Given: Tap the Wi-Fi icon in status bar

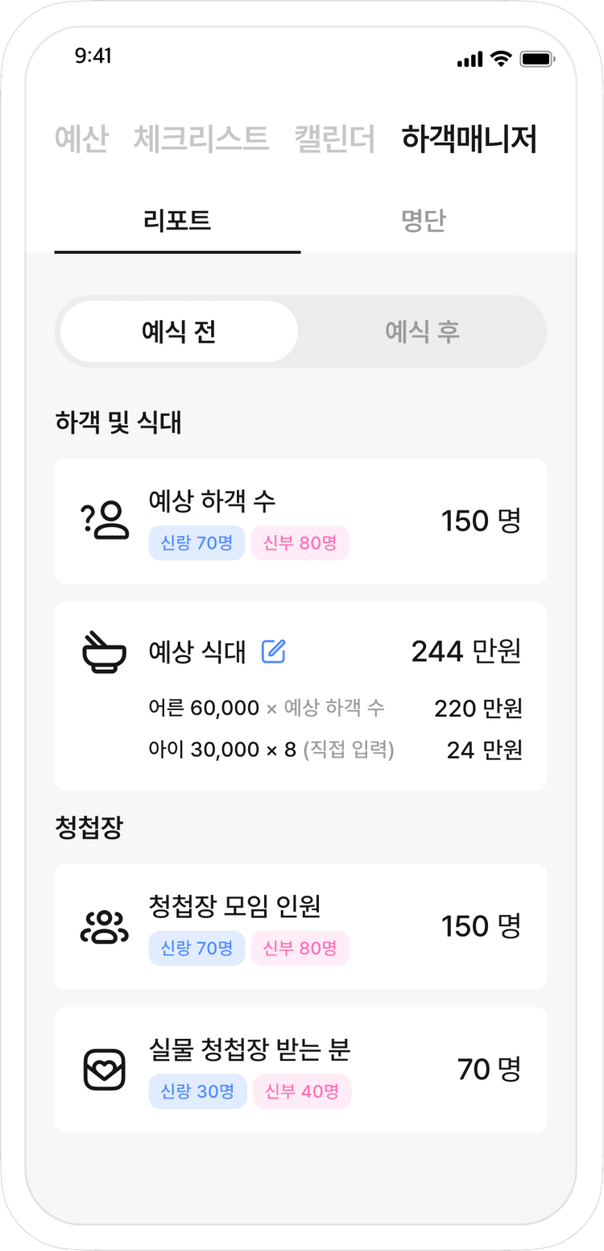Looking at the screenshot, I should [501, 59].
